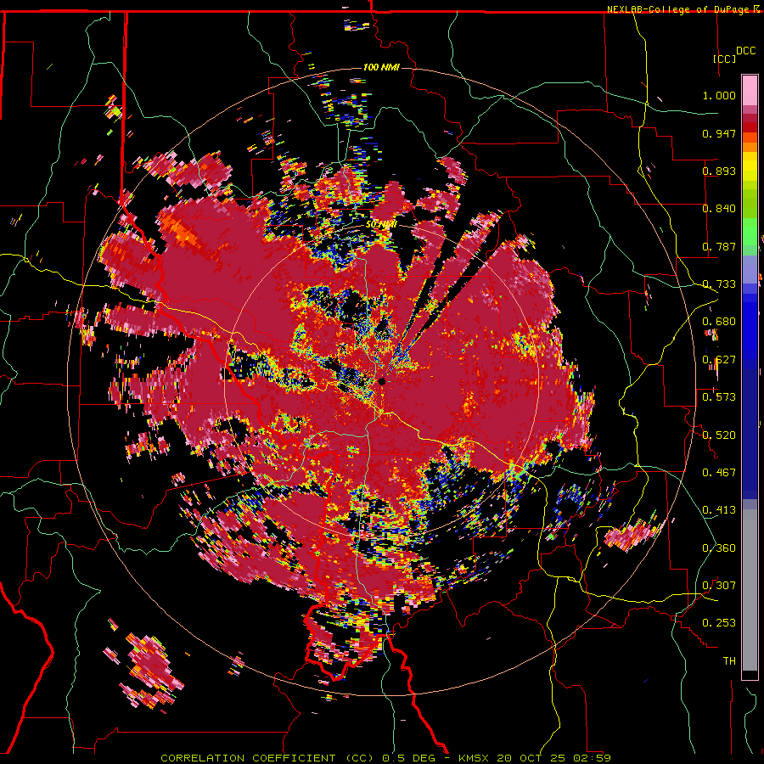
Task: Select the 0.467 legend value
Action: coord(719,472)
